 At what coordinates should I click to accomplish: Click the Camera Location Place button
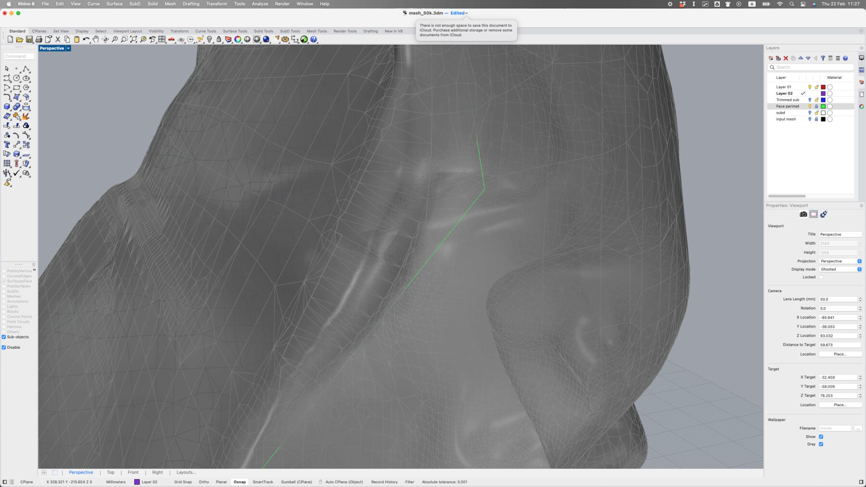(840, 354)
